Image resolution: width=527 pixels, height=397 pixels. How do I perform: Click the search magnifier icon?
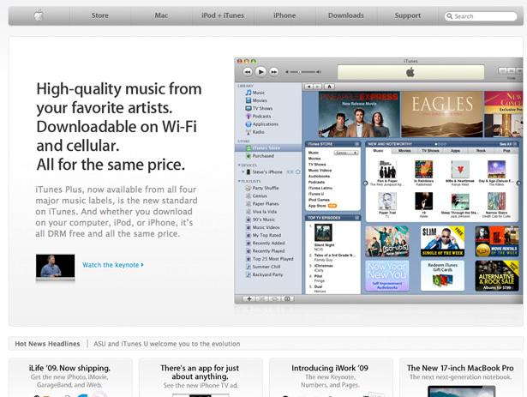point(449,16)
